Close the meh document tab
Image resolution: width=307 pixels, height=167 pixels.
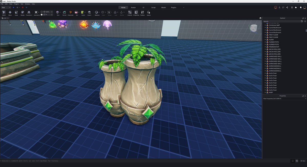click(x=8, y=18)
